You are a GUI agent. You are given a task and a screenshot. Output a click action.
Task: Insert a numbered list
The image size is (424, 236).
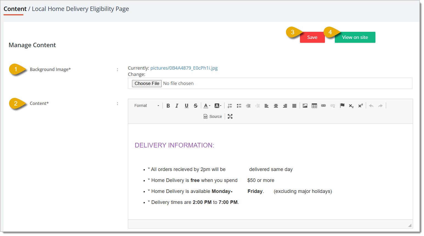(x=230, y=106)
